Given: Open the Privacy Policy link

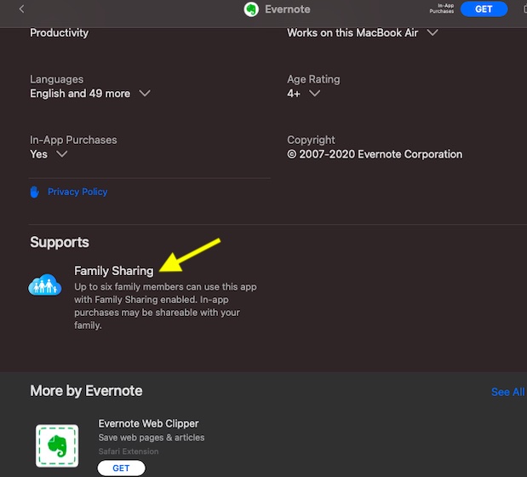Looking at the screenshot, I should click(77, 192).
